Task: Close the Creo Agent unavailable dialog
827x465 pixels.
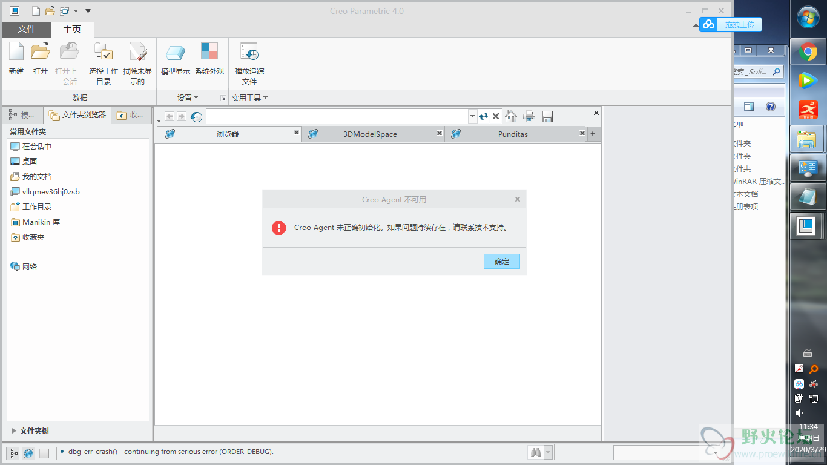Action: point(518,199)
